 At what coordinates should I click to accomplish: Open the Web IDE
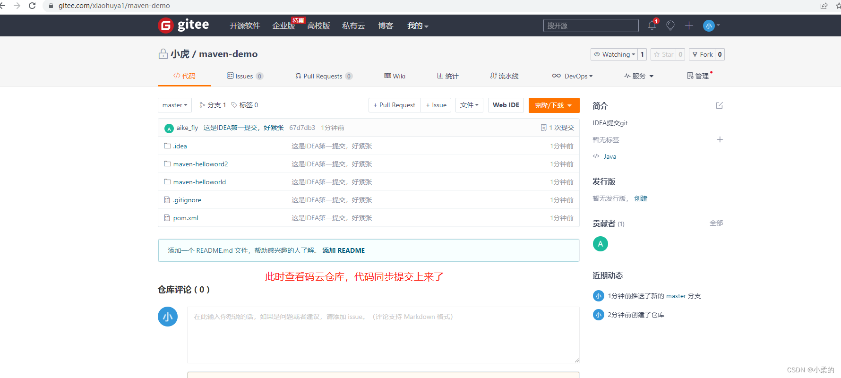506,105
